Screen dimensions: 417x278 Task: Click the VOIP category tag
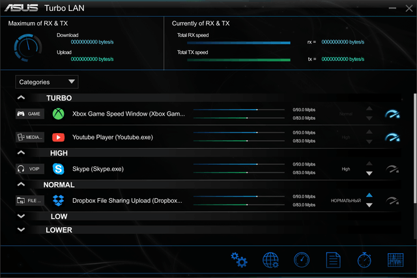pos(30,169)
